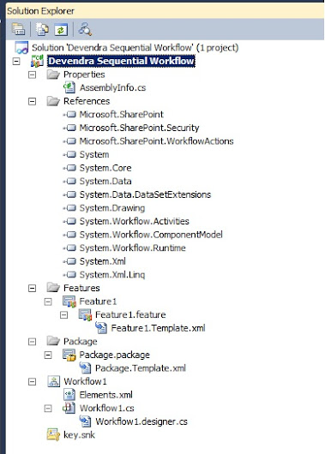
Task: Select the Microsoft.SharePoint.WorkflowActions reference
Action: pyautogui.click(x=157, y=141)
